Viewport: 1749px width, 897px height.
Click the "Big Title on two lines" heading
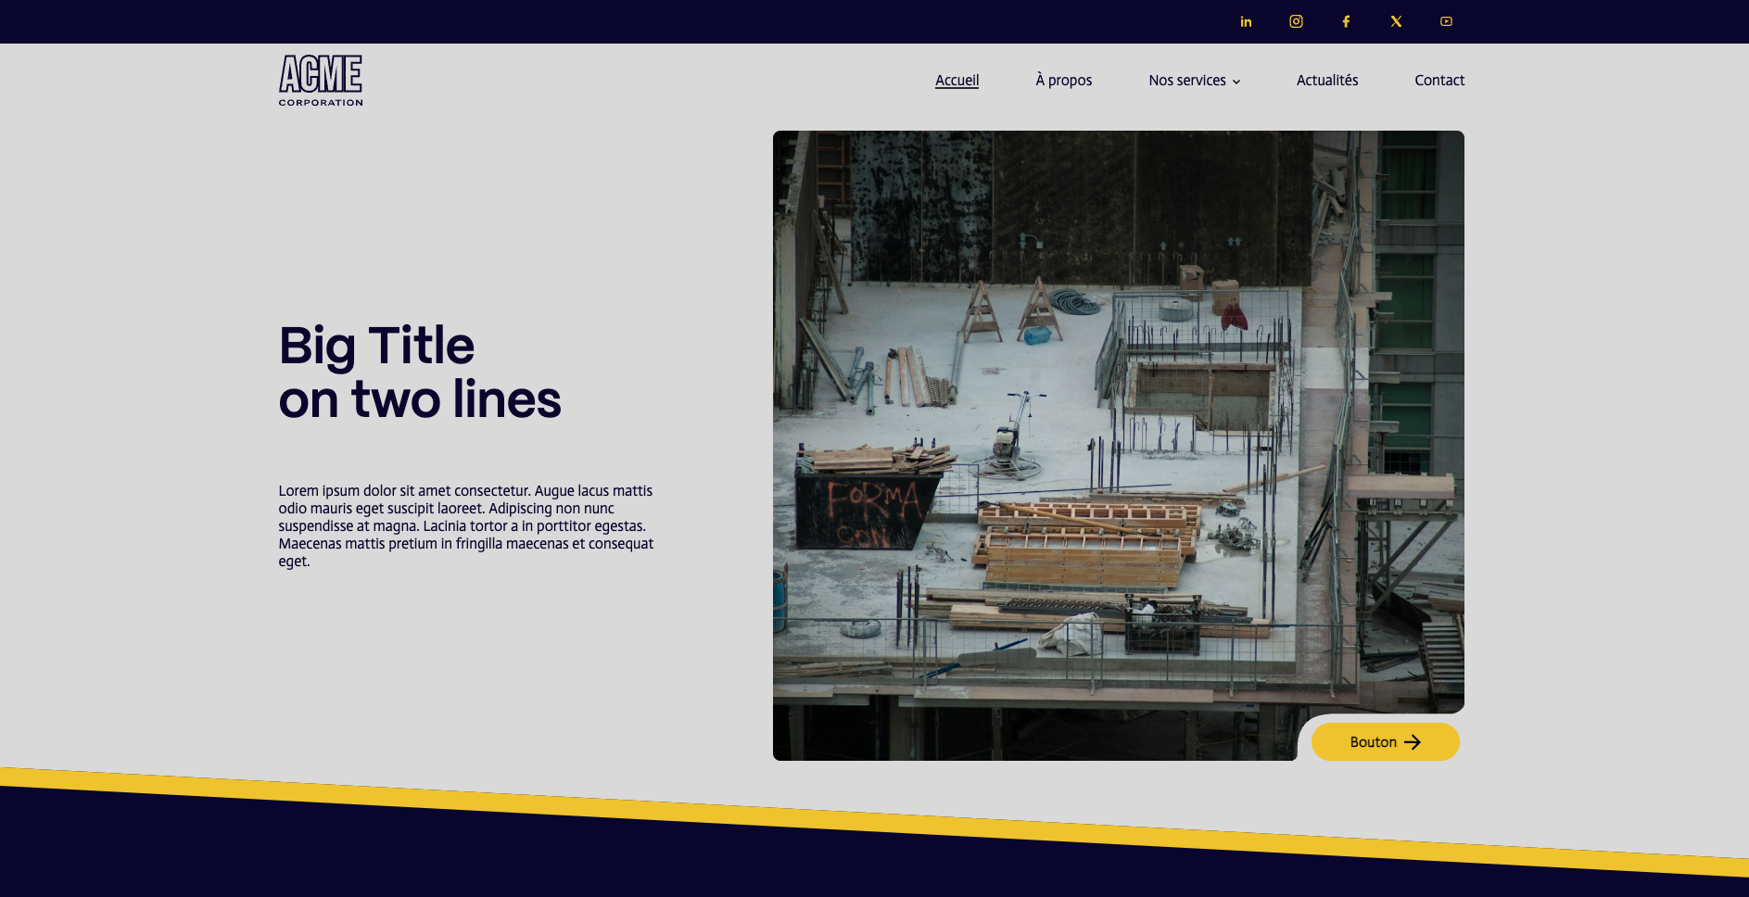tap(419, 373)
